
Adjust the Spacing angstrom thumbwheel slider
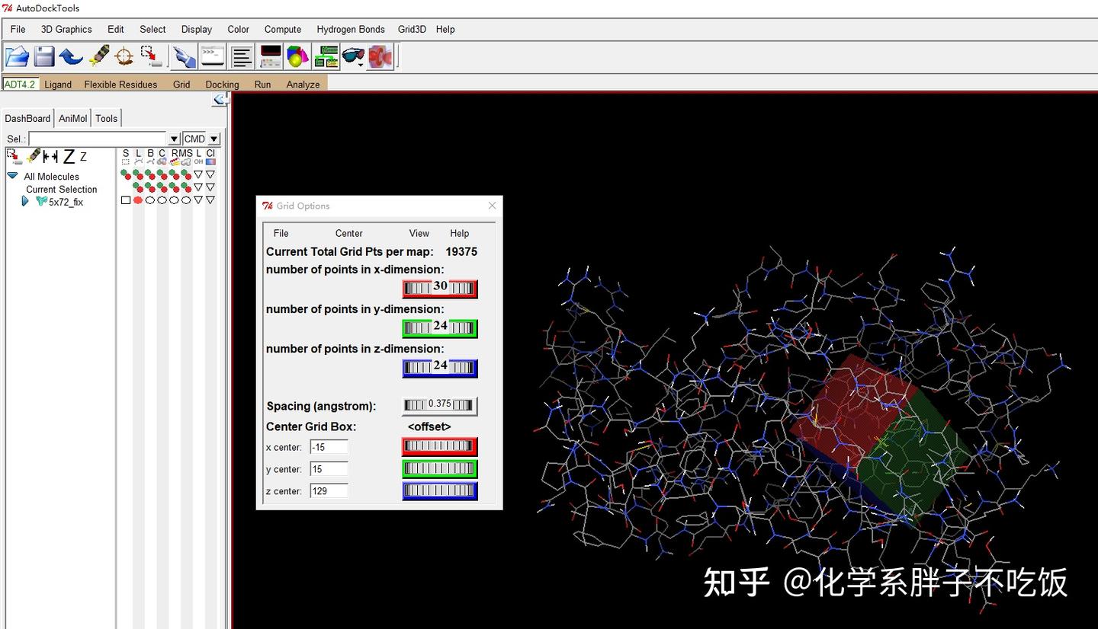[x=439, y=404]
